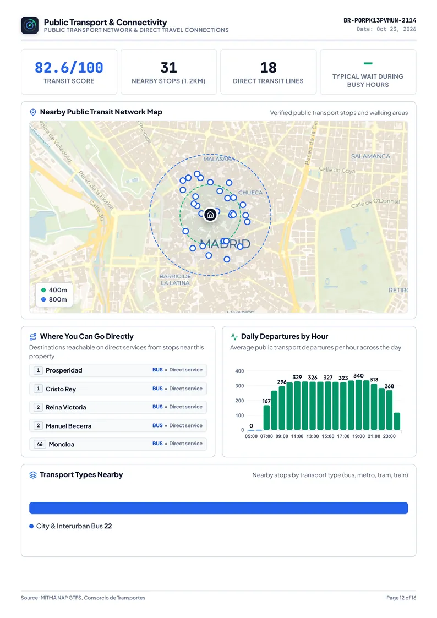Click the 18 direct transit lines card
Screen dimensions: 437x618
269,72
